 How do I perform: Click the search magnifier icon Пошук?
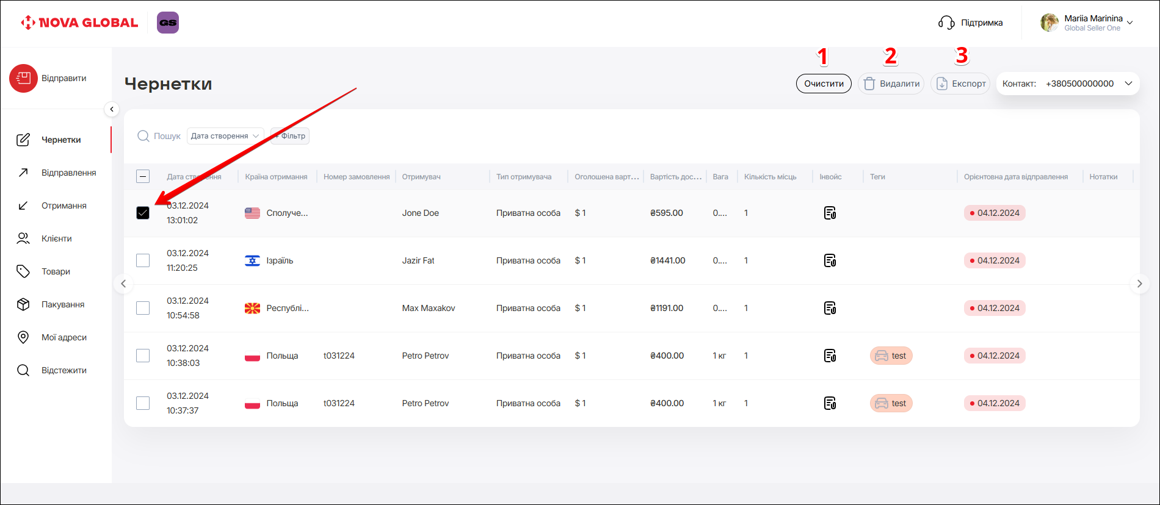[x=143, y=136]
